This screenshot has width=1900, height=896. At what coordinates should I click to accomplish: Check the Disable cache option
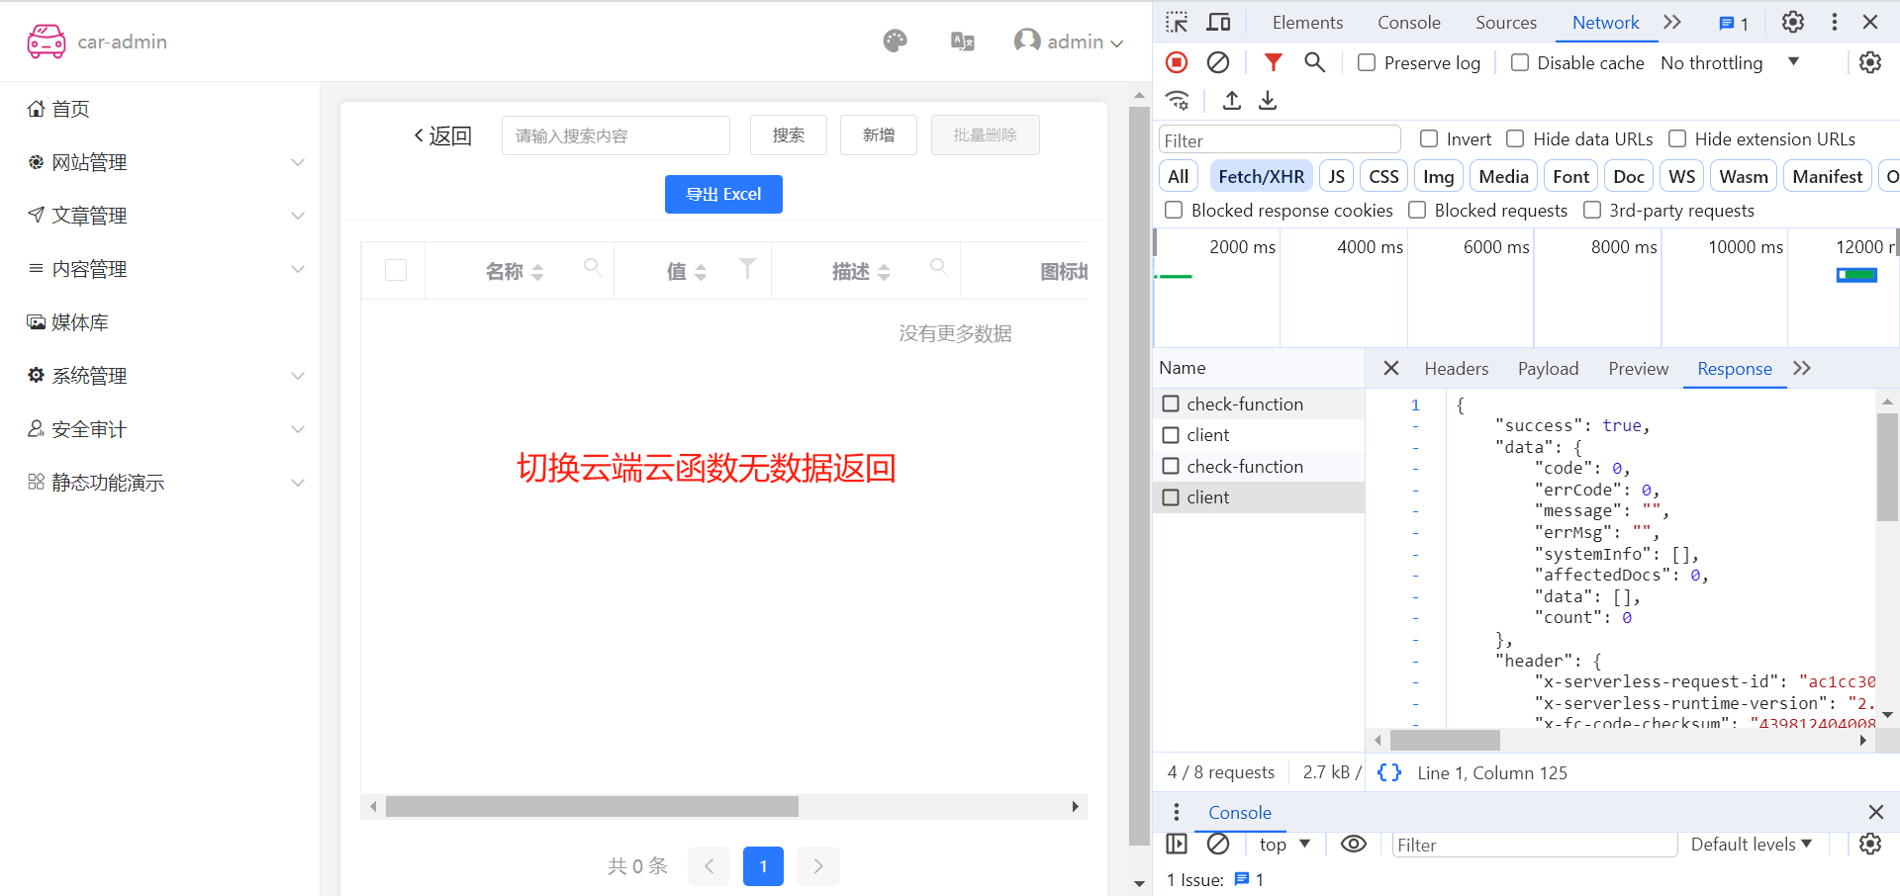tap(1520, 62)
